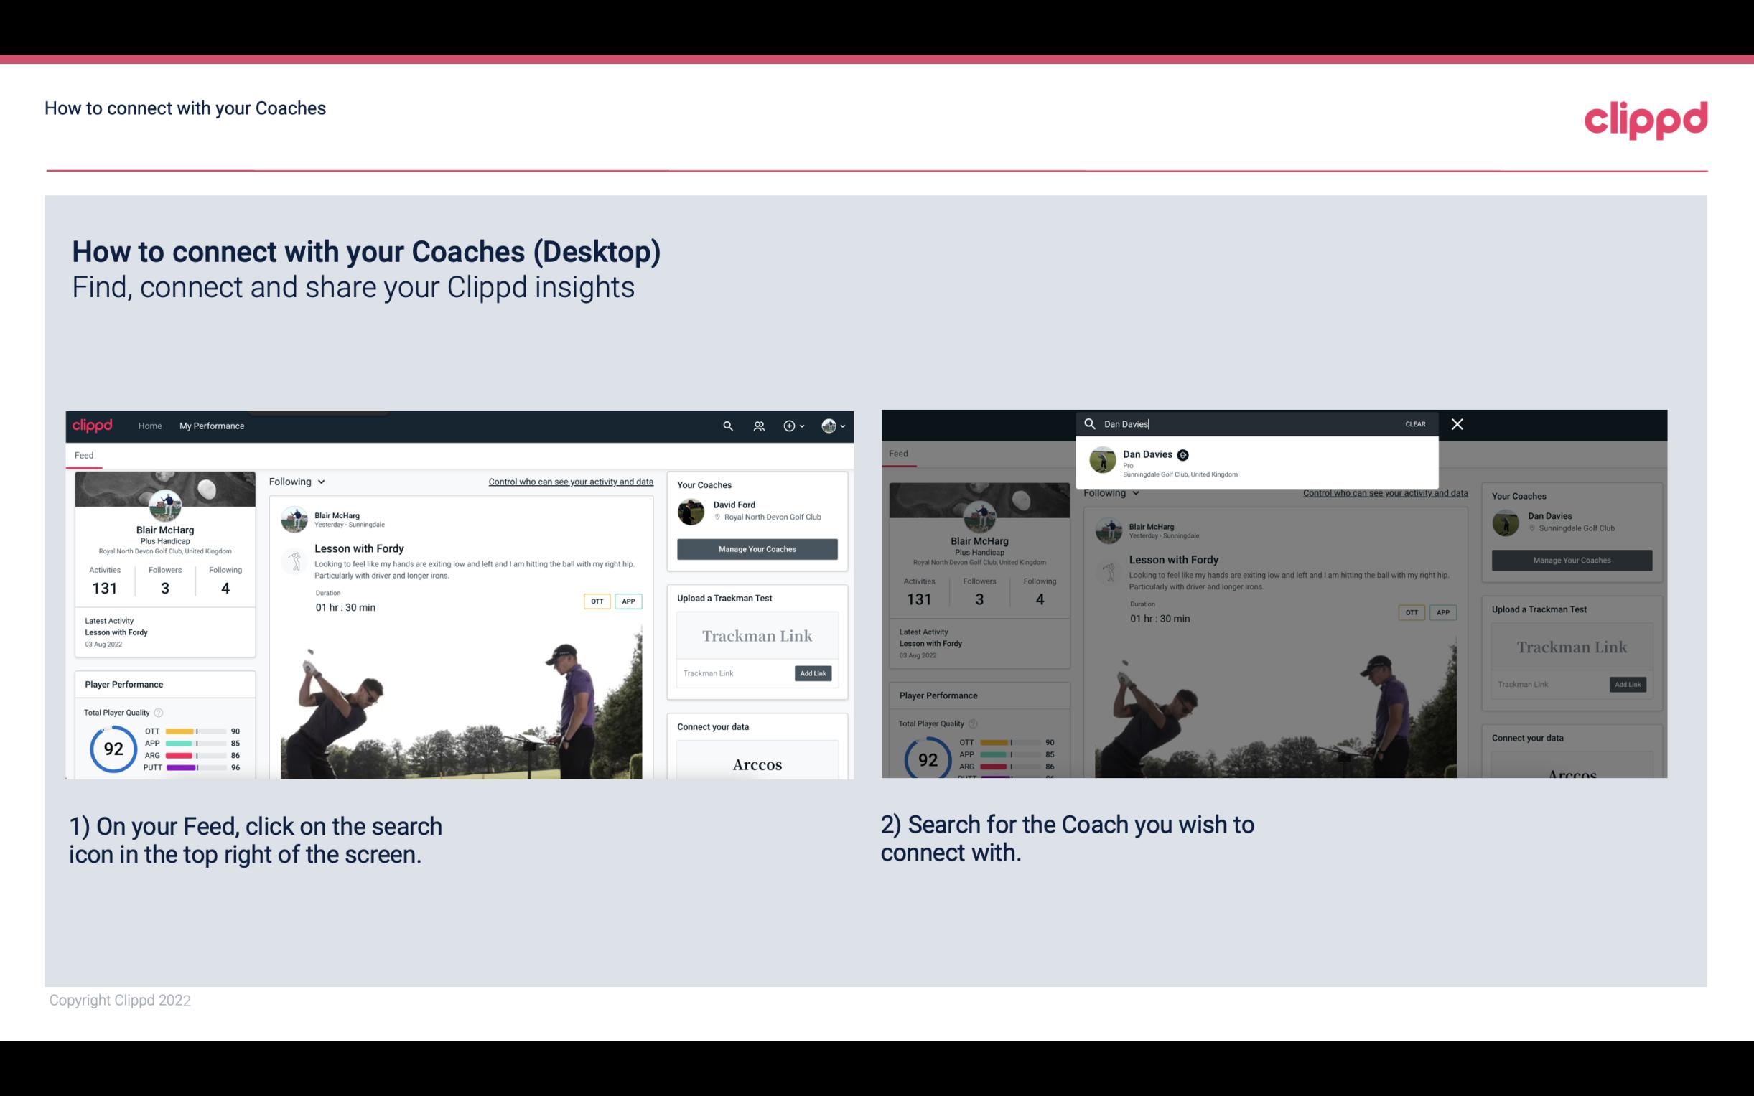
Task: Click the My Performance tab in navbar
Action: click(212, 426)
